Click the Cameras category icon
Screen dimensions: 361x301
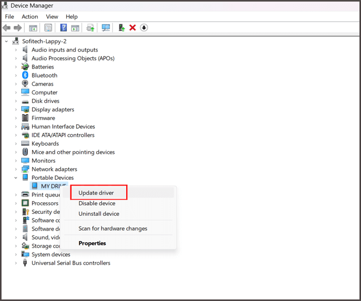coord(25,84)
